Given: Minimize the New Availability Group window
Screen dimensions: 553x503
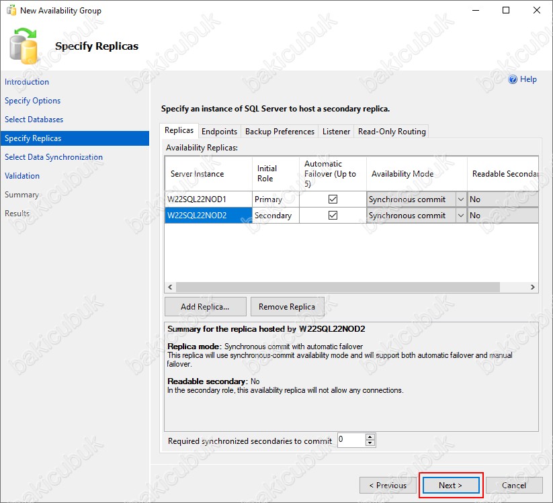Looking at the screenshot, I should pyautogui.click(x=476, y=10).
